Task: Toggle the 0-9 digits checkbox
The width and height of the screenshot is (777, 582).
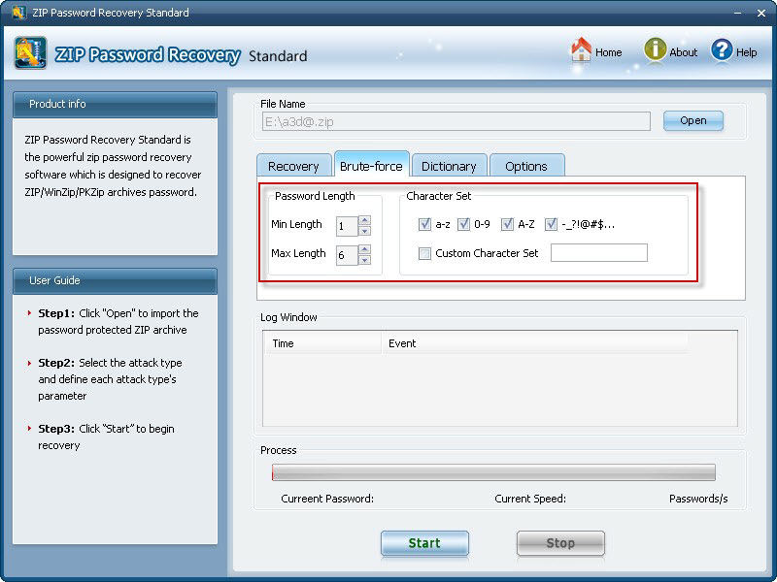Action: tap(463, 225)
